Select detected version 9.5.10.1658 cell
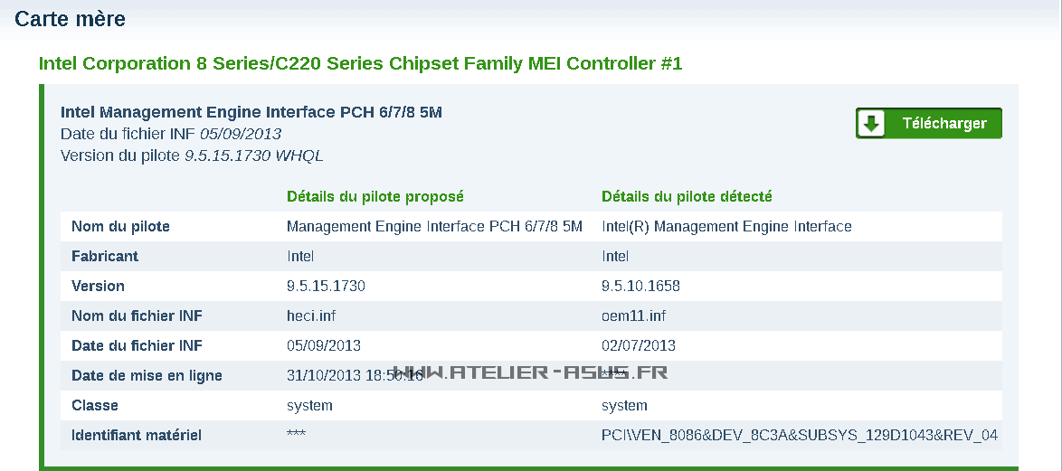The image size is (1062, 471). pos(640,286)
